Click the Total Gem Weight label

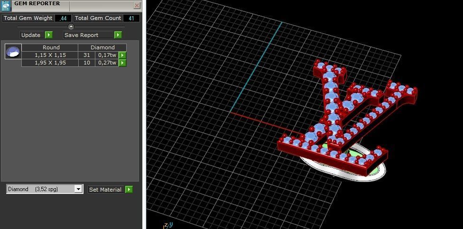28,18
